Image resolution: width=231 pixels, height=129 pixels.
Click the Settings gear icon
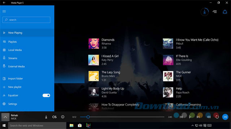[x=4, y=104]
